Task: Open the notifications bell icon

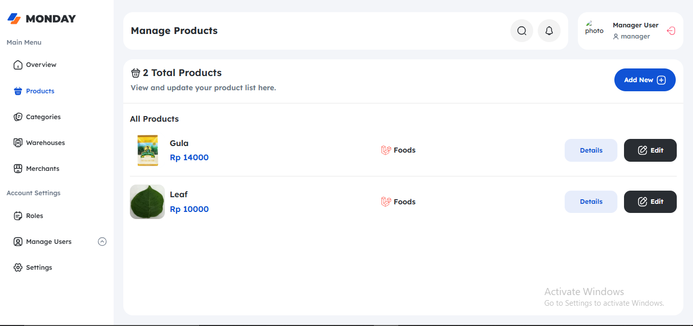Action: click(549, 31)
